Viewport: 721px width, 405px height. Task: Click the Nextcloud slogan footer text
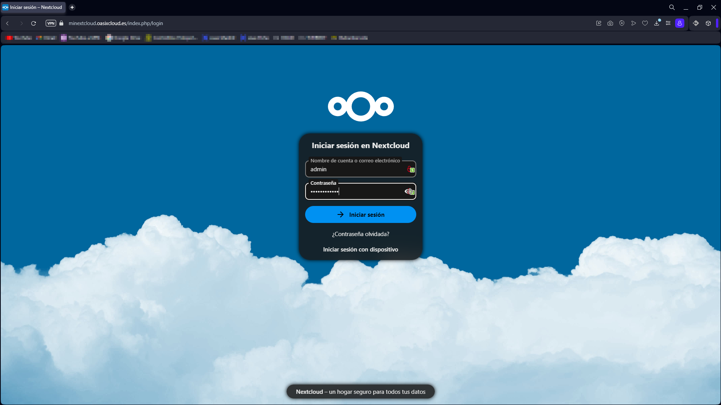361,392
